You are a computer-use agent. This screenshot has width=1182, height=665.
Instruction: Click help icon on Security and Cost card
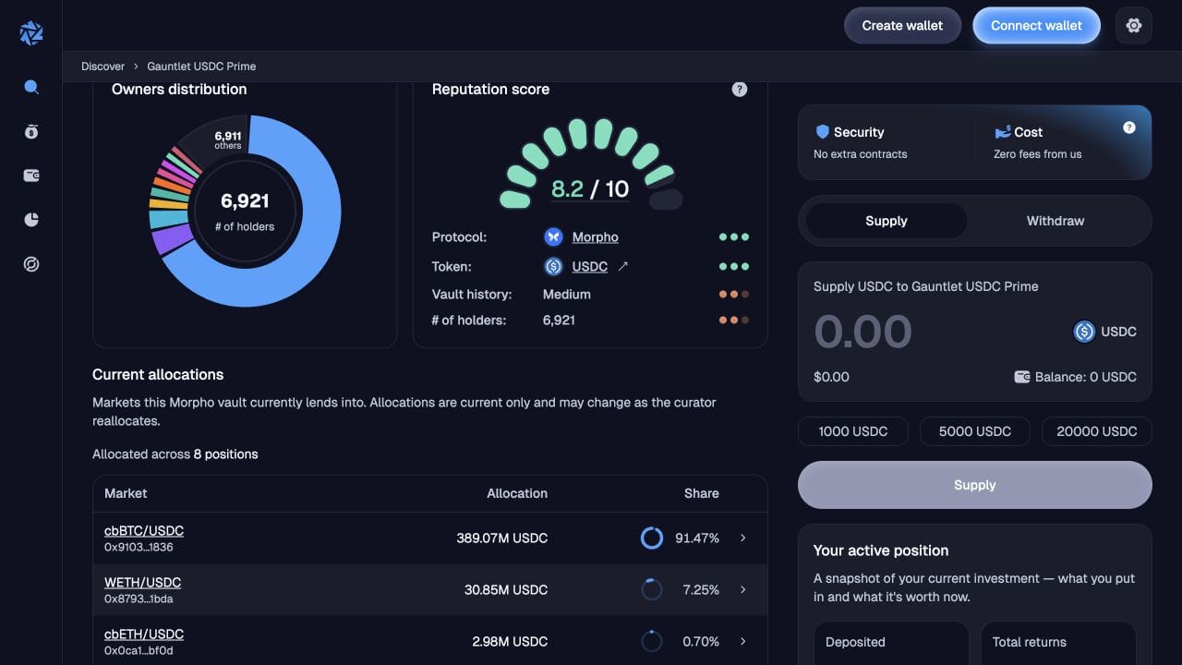1129,127
